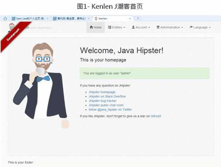Screen dimensions: 221x167
Task: Click the list icon beside Entities
Action: [110, 27]
